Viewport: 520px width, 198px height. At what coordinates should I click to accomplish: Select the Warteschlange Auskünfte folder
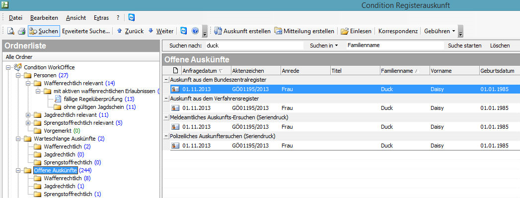(65, 139)
